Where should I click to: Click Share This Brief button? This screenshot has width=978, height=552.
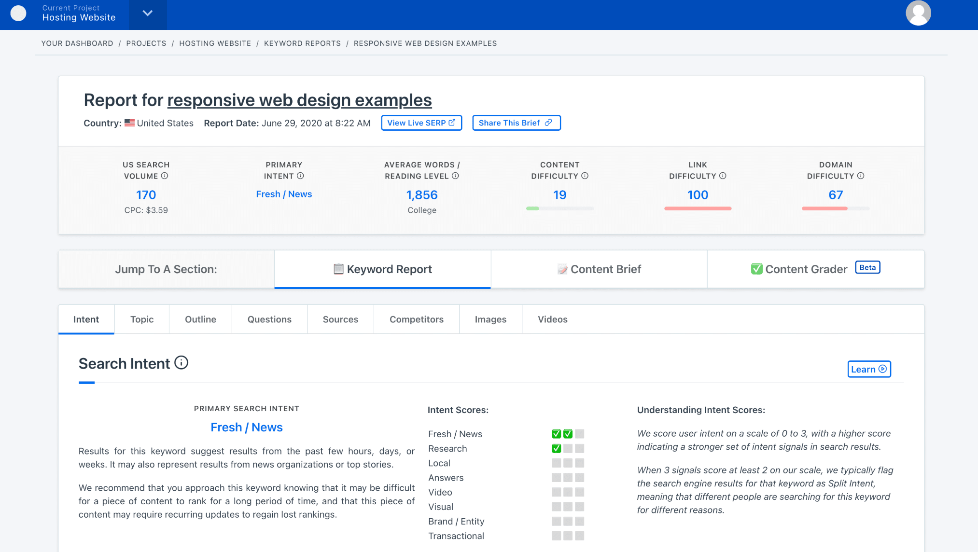(516, 123)
